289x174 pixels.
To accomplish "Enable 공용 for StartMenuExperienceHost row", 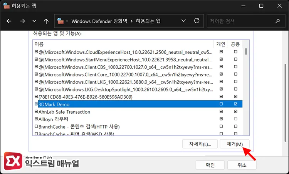I will pyautogui.click(x=235, y=59).
